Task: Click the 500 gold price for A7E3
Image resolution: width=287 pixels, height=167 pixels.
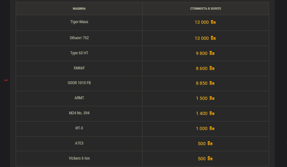Action: point(202,144)
